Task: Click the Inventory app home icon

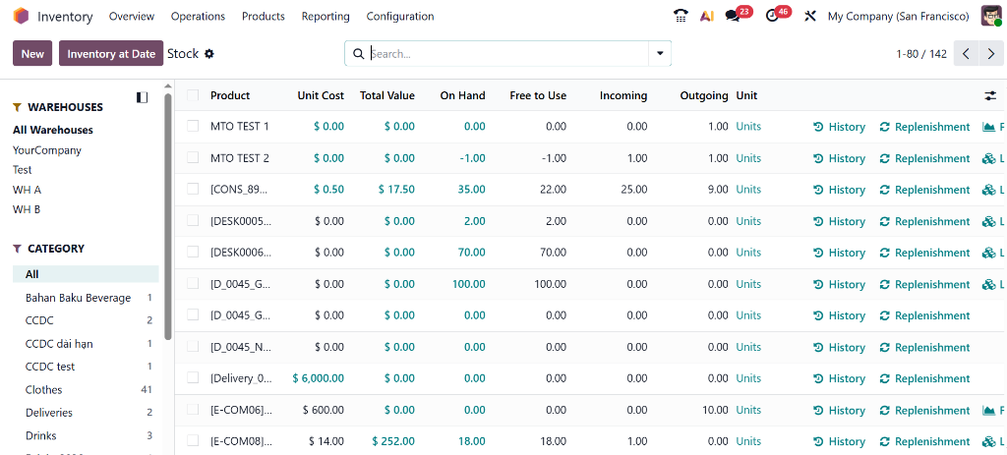Action: [21, 16]
